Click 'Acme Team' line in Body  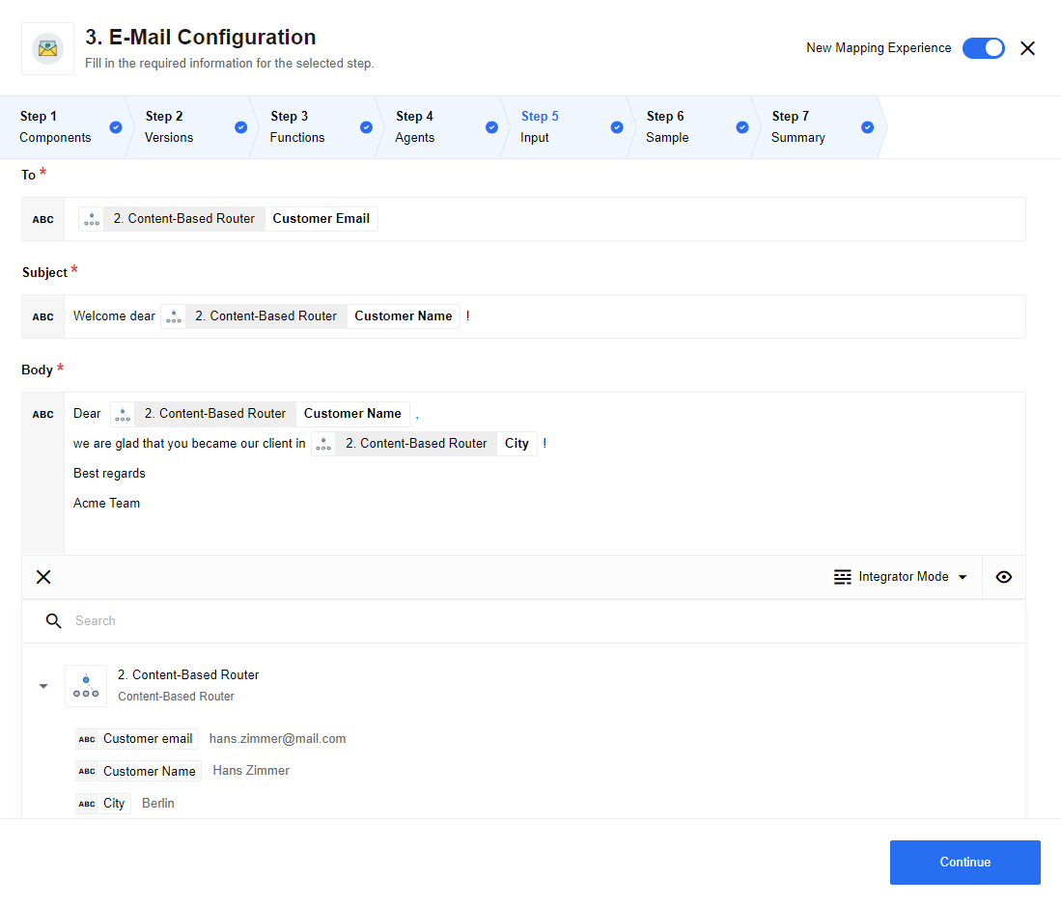point(106,503)
